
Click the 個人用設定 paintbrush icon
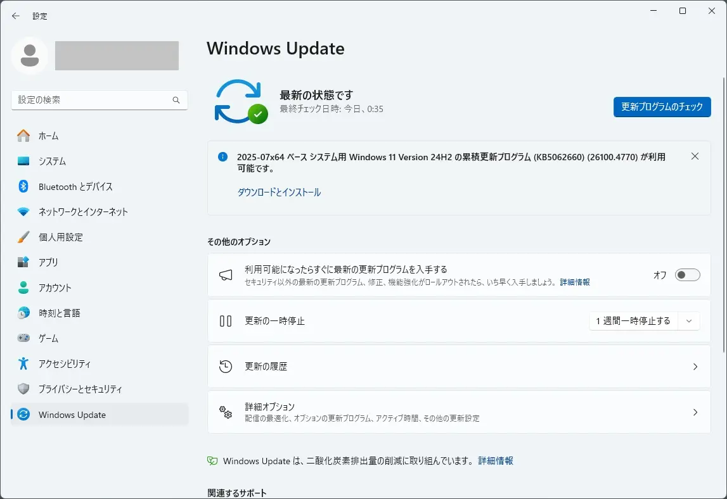tap(23, 237)
